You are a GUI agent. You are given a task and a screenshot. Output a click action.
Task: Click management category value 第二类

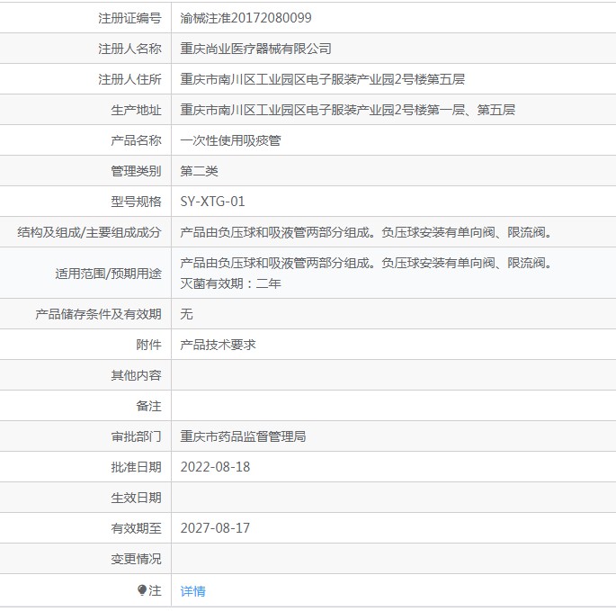pyautogui.click(x=199, y=171)
